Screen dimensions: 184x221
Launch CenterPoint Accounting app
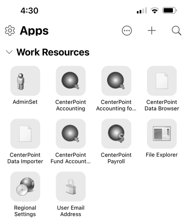[71, 81]
